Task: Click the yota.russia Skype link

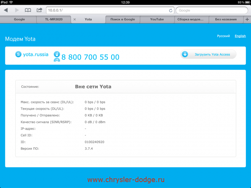Action: 36,54
